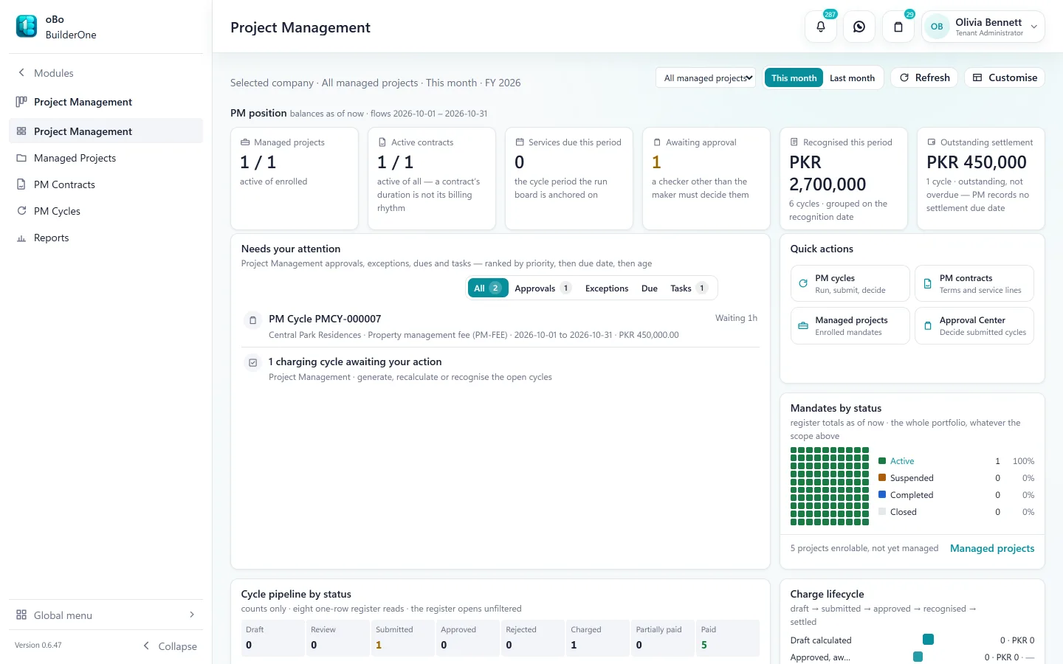
Task: Click the Paid pipeline status cell
Action: [x=728, y=638]
